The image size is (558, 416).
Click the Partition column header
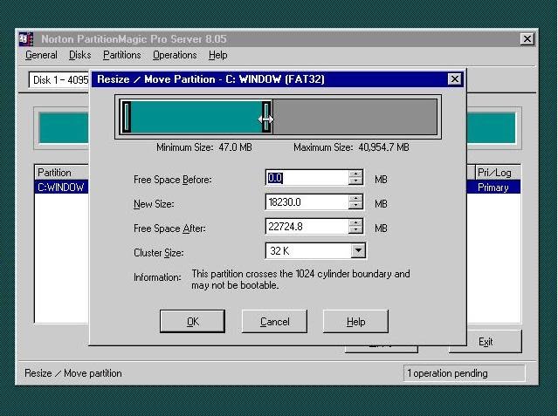click(61, 173)
